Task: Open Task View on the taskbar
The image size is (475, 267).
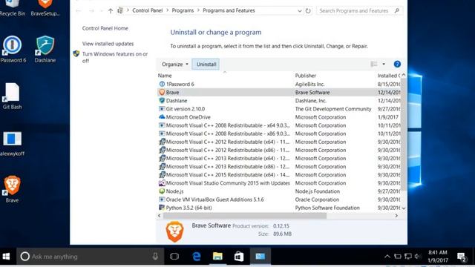Action: (174, 257)
